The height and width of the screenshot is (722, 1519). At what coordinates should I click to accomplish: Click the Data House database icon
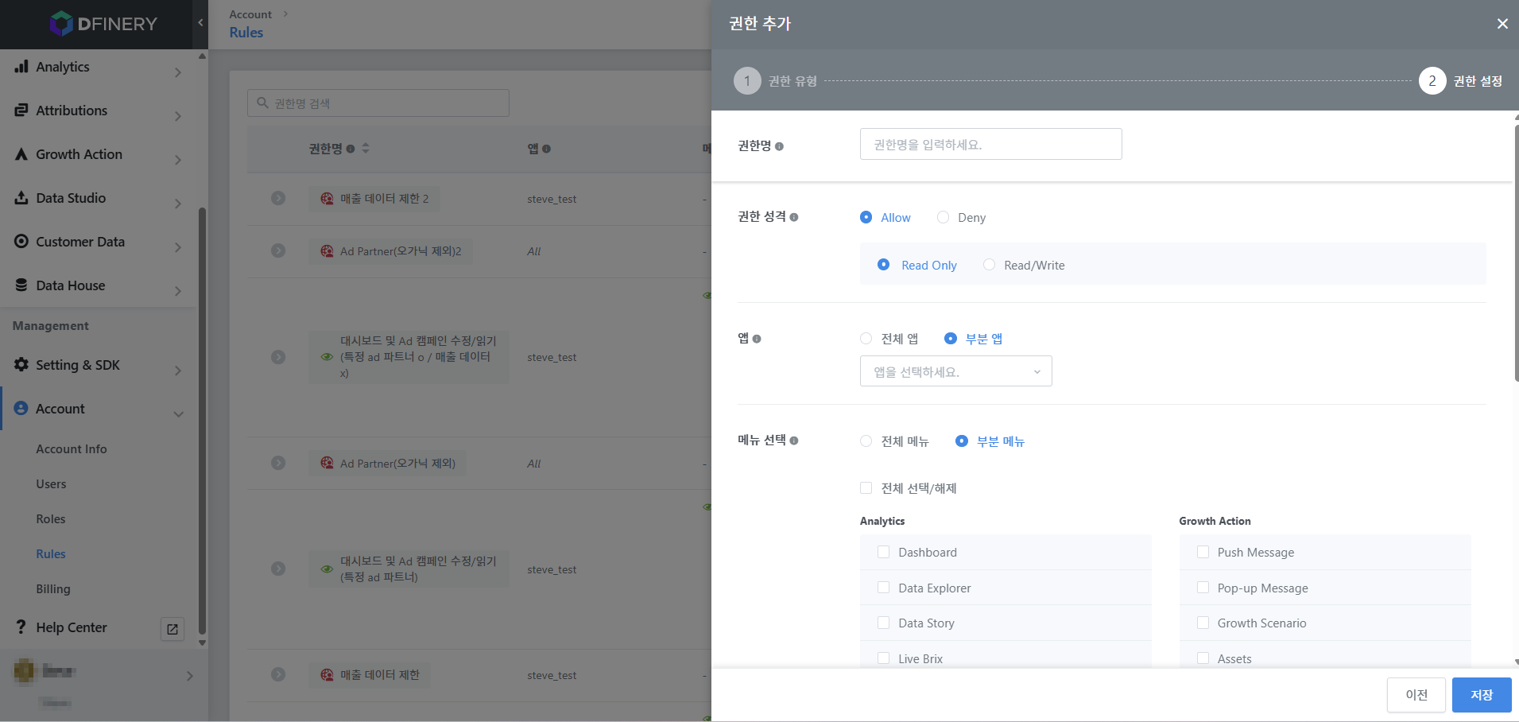pyautogui.click(x=21, y=285)
